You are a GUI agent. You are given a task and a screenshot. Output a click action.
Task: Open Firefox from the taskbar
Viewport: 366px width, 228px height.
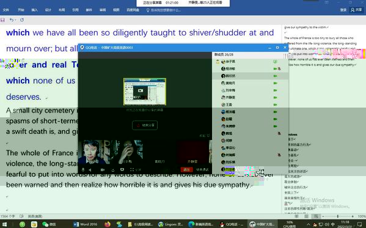click(108, 224)
